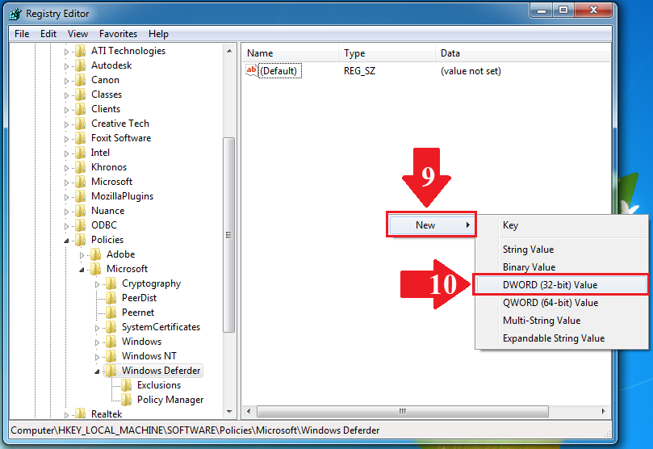Expand the Windows NT key
Image resolution: width=653 pixels, height=449 pixels.
pos(97,357)
